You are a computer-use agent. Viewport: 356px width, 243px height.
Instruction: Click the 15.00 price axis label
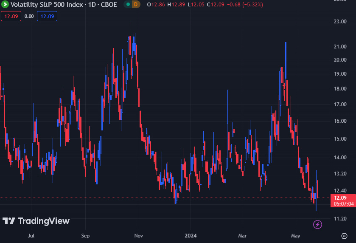[x=340, y=138]
